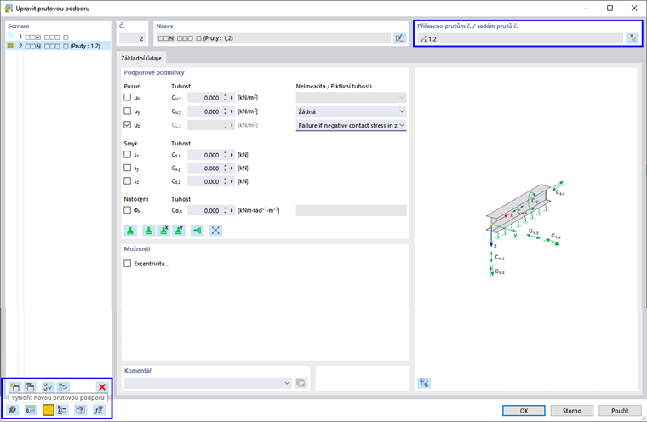Image resolution: width=647 pixels, height=422 pixels.
Task: Click the olive color swatch of support 2
Action: (11, 45)
